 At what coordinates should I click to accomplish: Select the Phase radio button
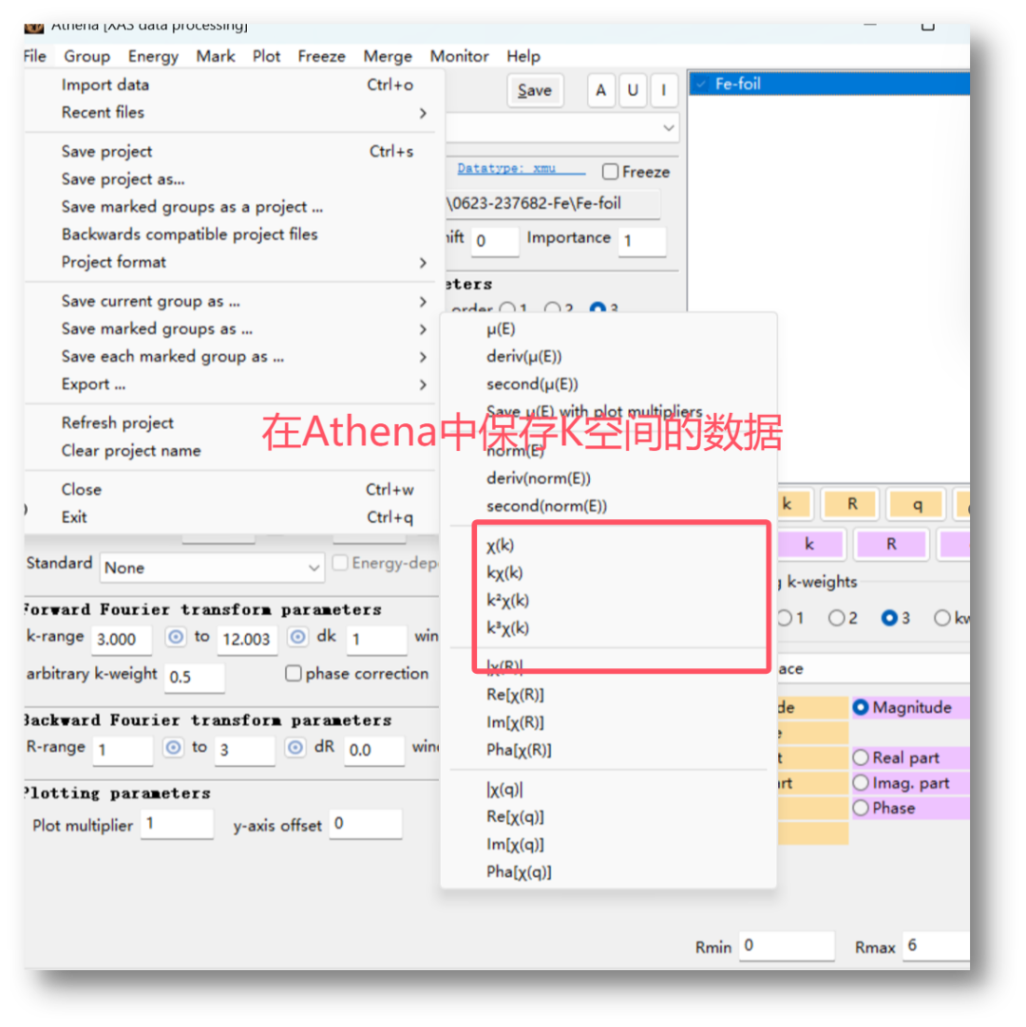(861, 808)
